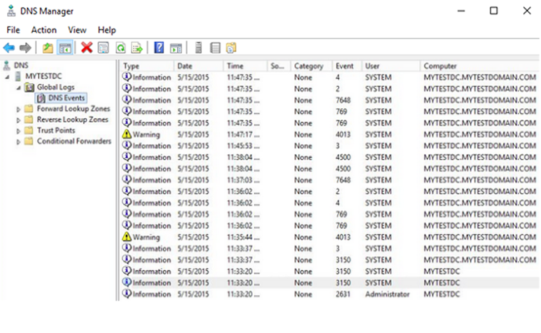Sort by the Computer column header
The image size is (541, 333).
tap(479, 66)
